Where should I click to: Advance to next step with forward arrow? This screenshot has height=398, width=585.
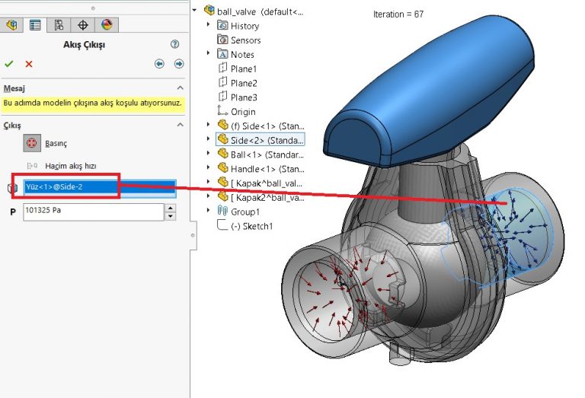click(x=178, y=64)
